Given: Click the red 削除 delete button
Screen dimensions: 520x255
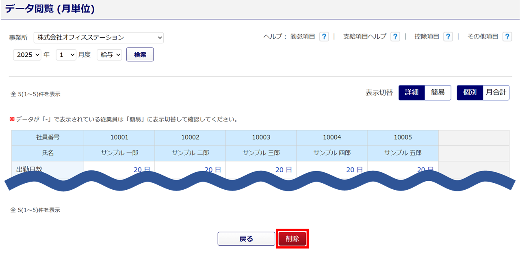Looking at the screenshot, I should click(x=292, y=239).
